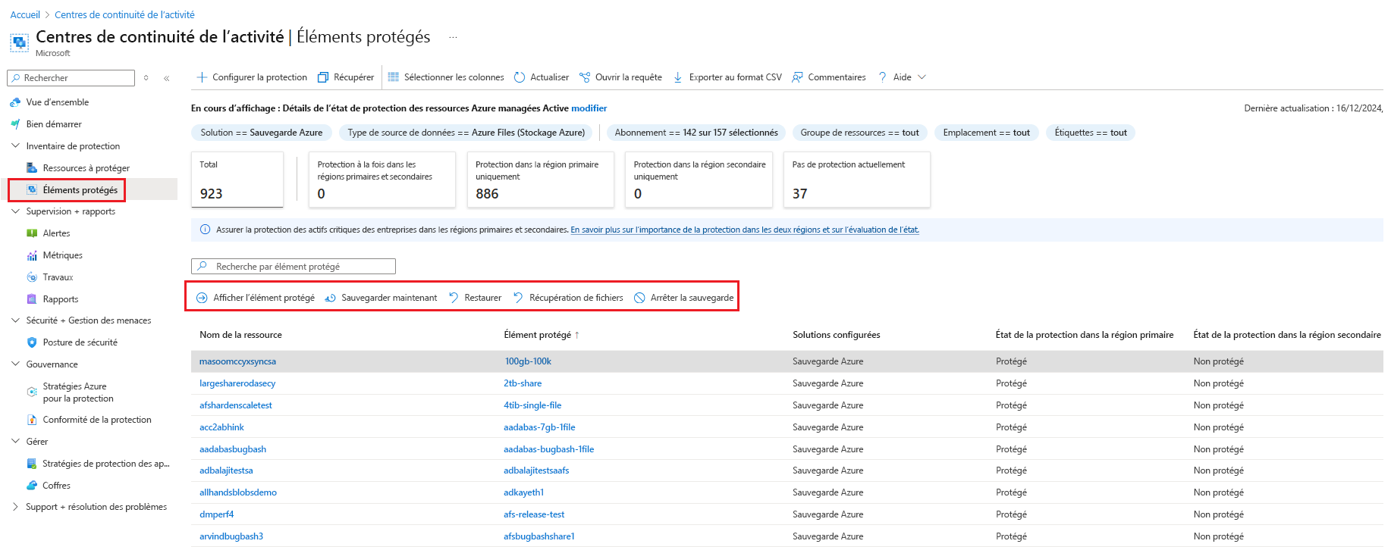Viewport: 1391px width, 547px height.
Task: Click the Exporter au format CSV download icon
Action: coord(678,77)
